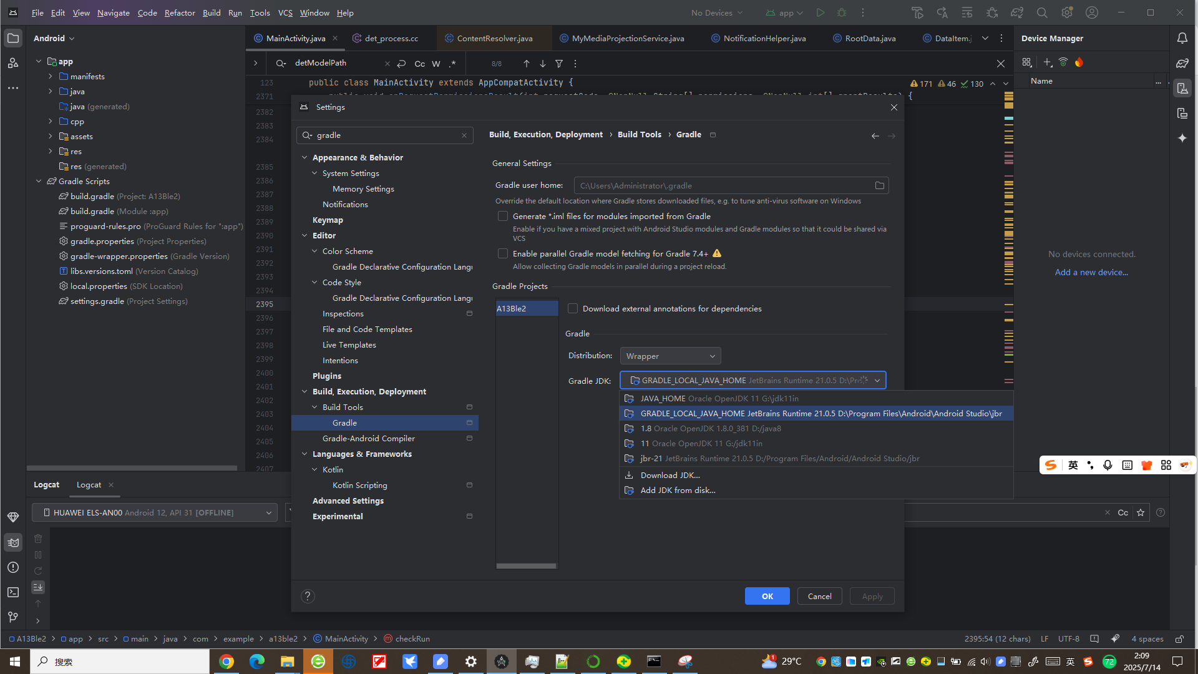The width and height of the screenshot is (1198, 674).
Task: Open the No Devices selector dropdown
Action: click(x=717, y=12)
